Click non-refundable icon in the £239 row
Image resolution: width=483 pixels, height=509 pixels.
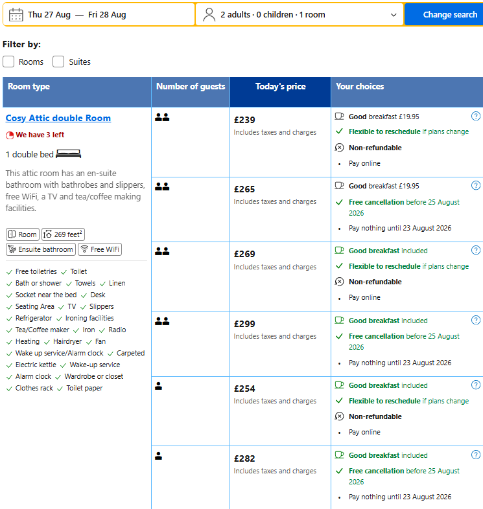coord(339,148)
